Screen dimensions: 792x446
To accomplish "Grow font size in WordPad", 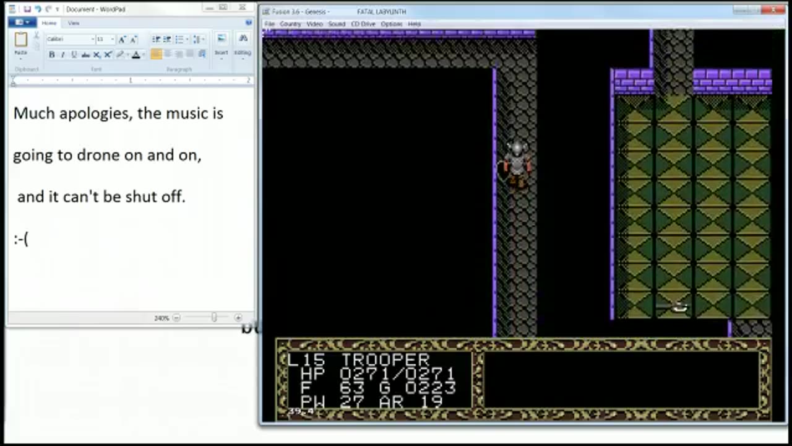I will pyautogui.click(x=122, y=40).
